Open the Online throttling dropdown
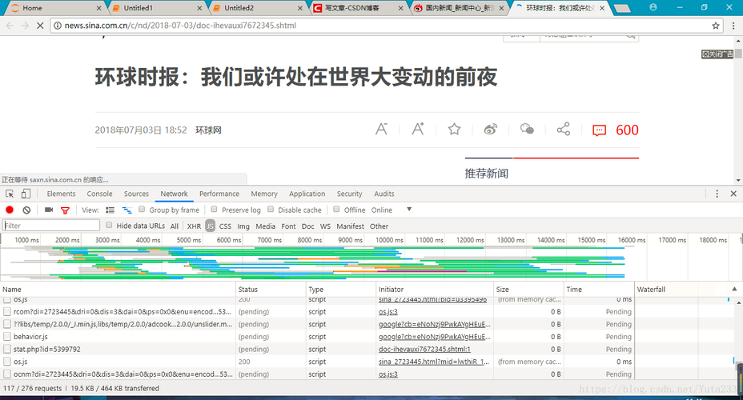Screen dimensions: 743x400 [392, 210]
